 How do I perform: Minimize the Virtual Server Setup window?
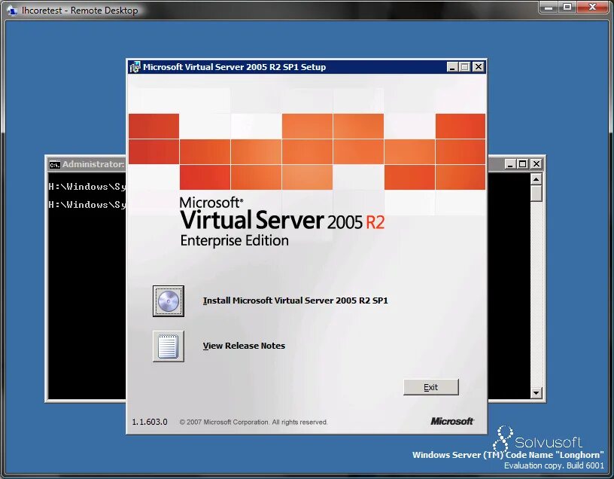[x=452, y=67]
